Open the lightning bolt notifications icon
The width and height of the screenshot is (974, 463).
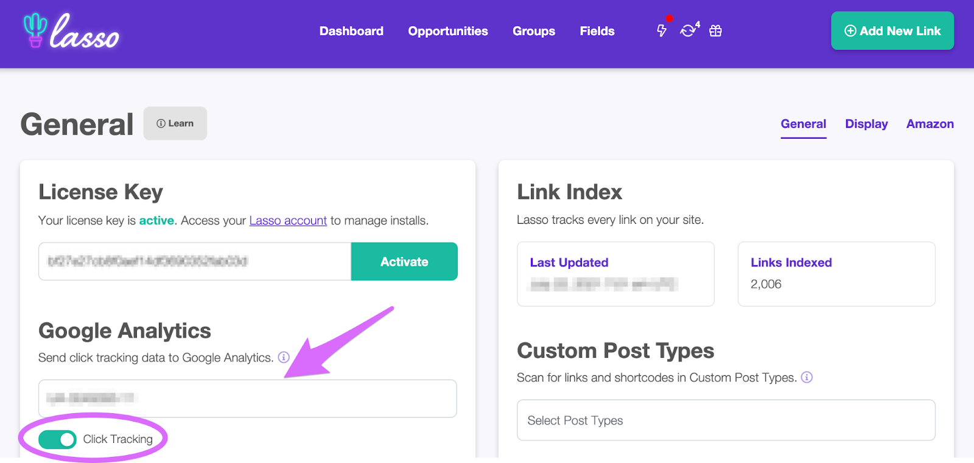(x=662, y=31)
